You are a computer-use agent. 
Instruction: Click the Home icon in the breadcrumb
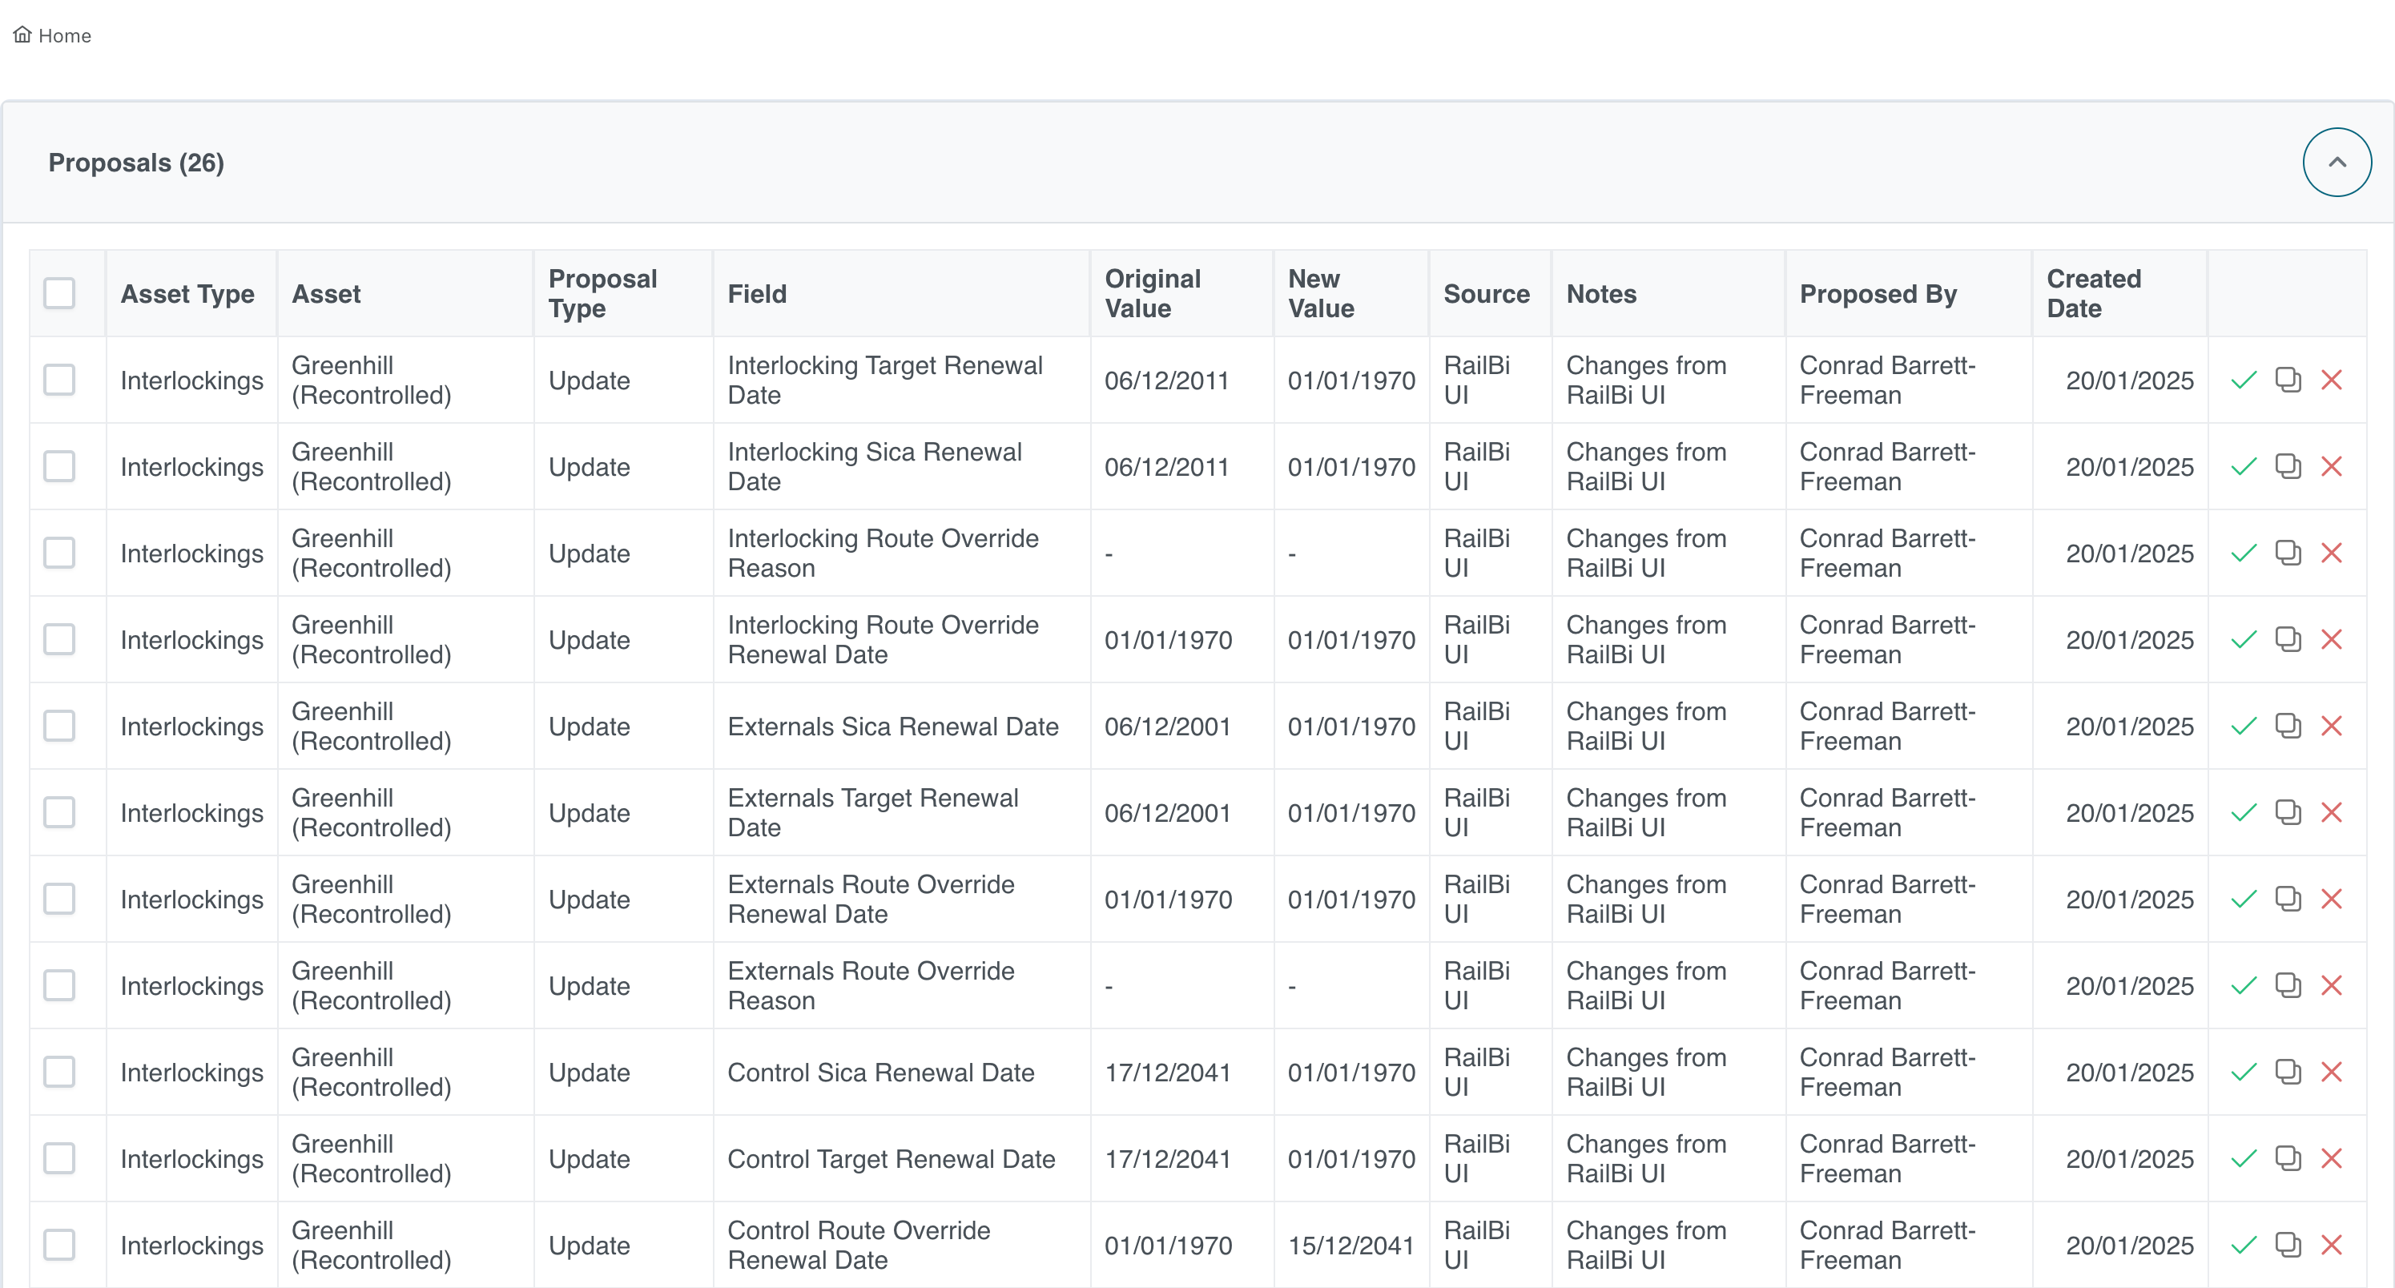(22, 35)
